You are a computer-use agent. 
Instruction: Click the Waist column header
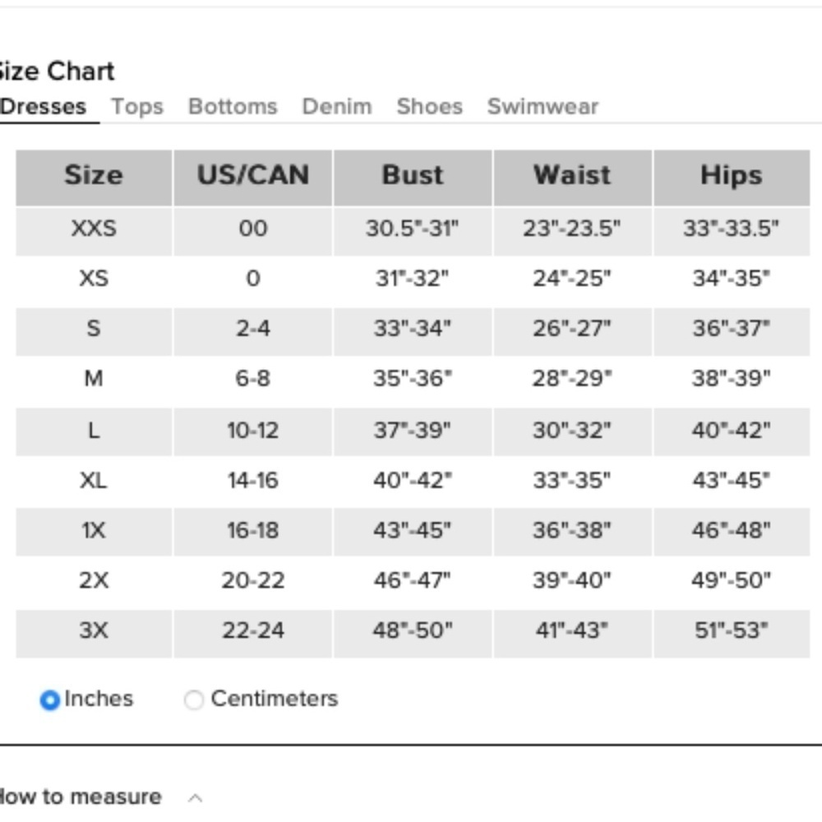[x=572, y=176]
